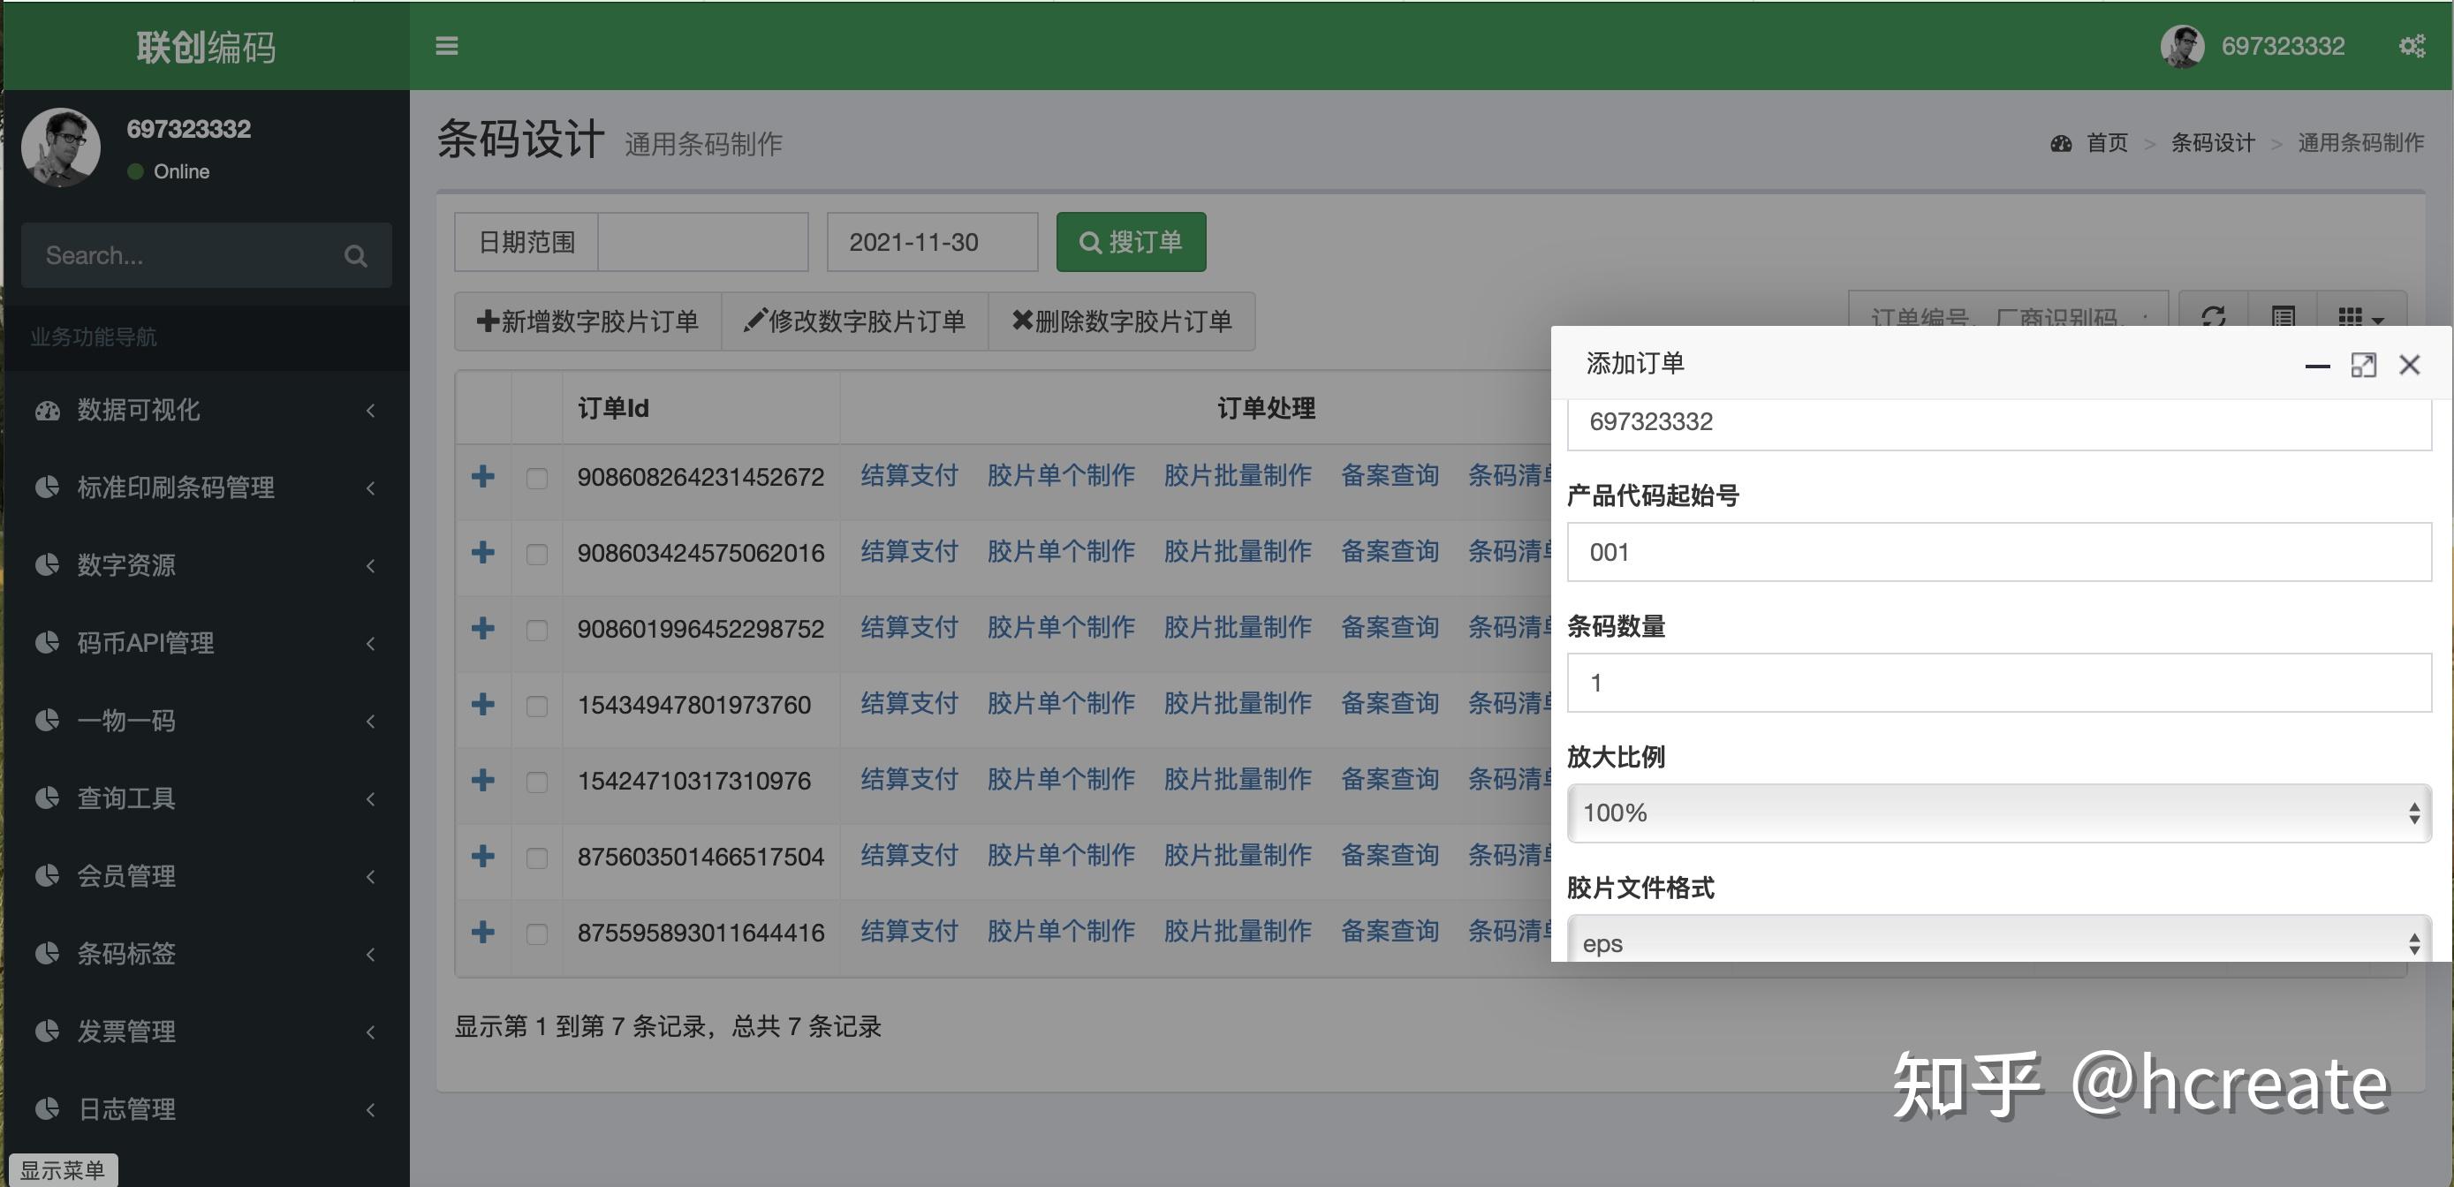
Task: Click the home icon in the breadcrumb
Action: [x=2061, y=143]
